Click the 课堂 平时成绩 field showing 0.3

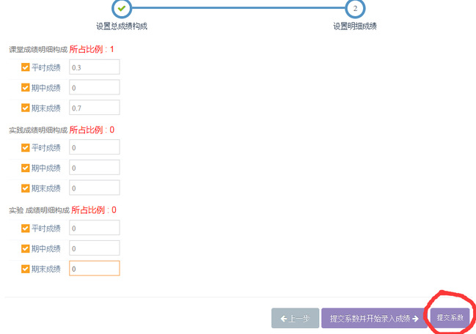click(94, 67)
